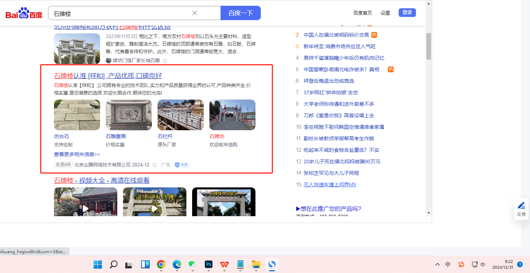Expand the ad's dropdown arrow beside 2024-12
The image size is (530, 273).
pos(155,165)
